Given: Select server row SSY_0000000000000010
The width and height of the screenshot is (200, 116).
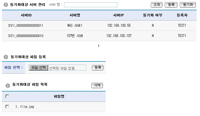Looking at the screenshot, I should click(x=26, y=36).
